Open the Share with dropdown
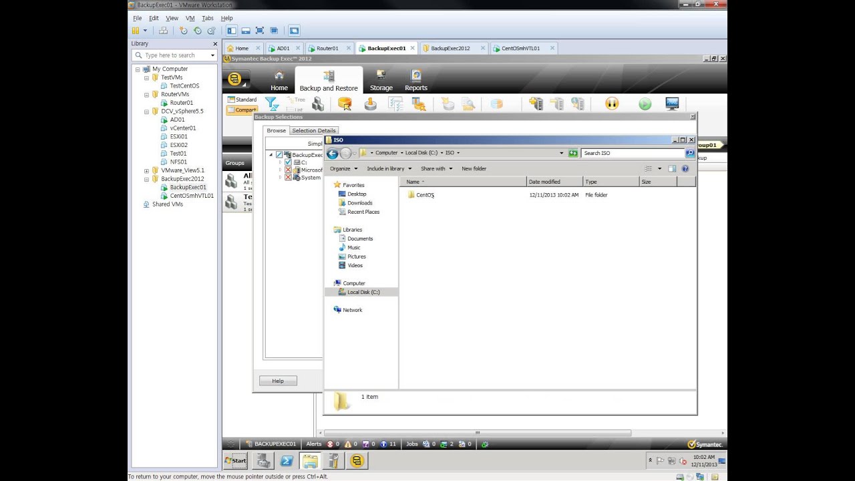The height and width of the screenshot is (481, 855). [x=437, y=168]
